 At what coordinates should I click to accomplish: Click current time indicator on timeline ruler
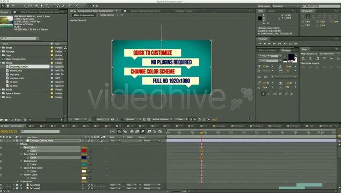[x=201, y=133]
